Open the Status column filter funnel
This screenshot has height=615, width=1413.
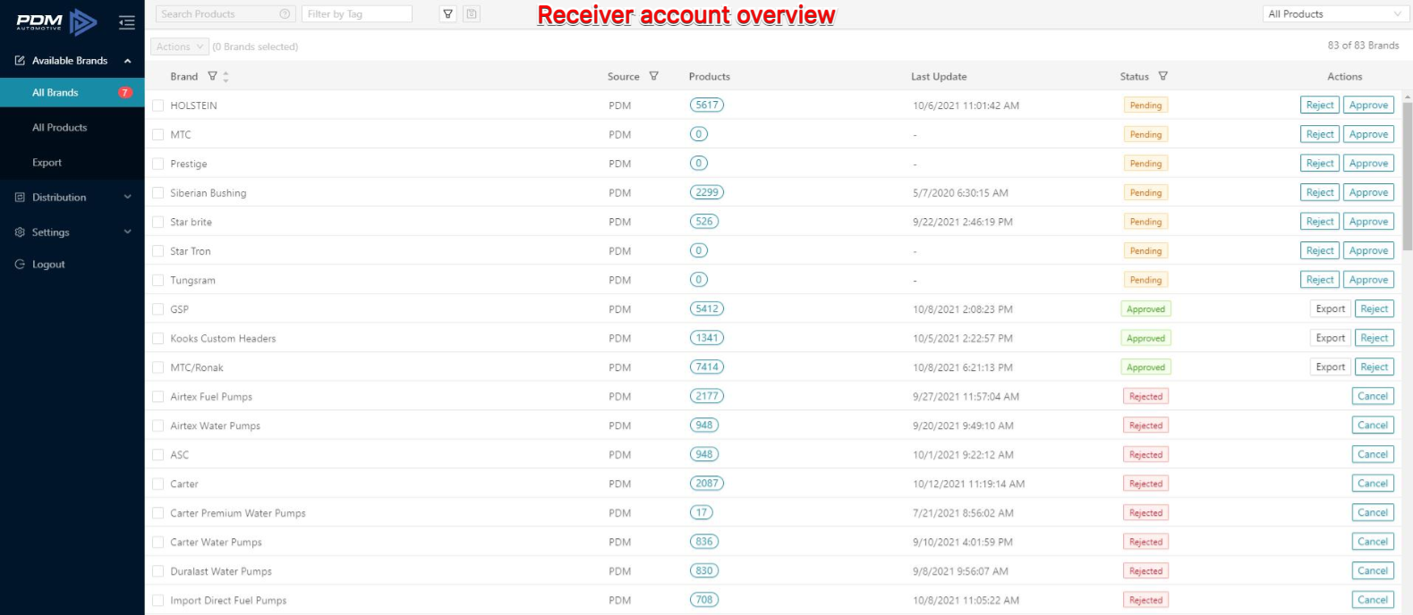tap(1162, 77)
